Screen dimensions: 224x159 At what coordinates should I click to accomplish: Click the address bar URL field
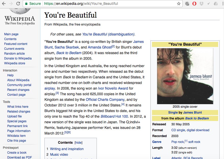(x=103, y=4)
